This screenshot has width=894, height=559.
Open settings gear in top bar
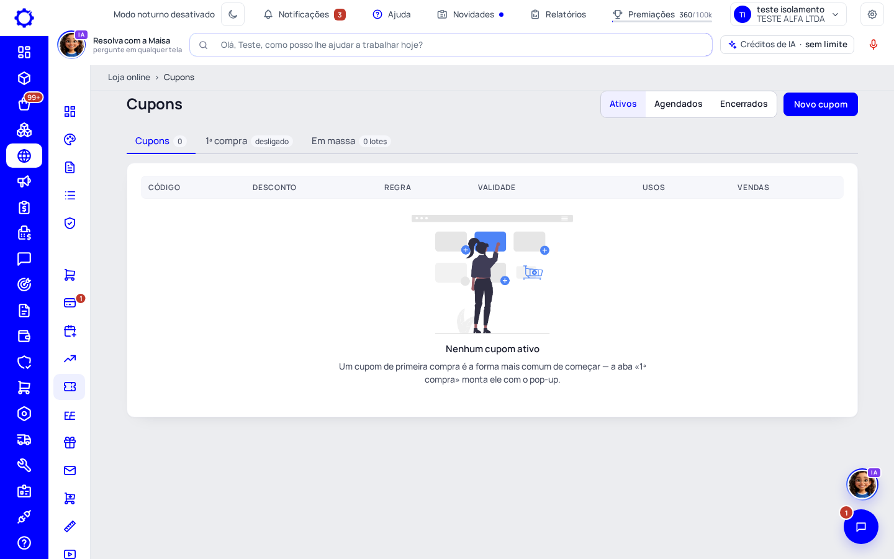(872, 14)
